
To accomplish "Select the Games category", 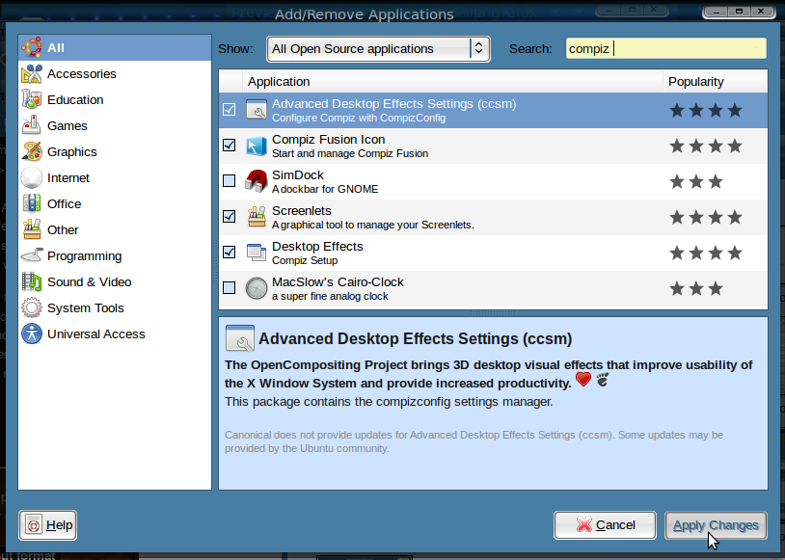I will 115,125.
